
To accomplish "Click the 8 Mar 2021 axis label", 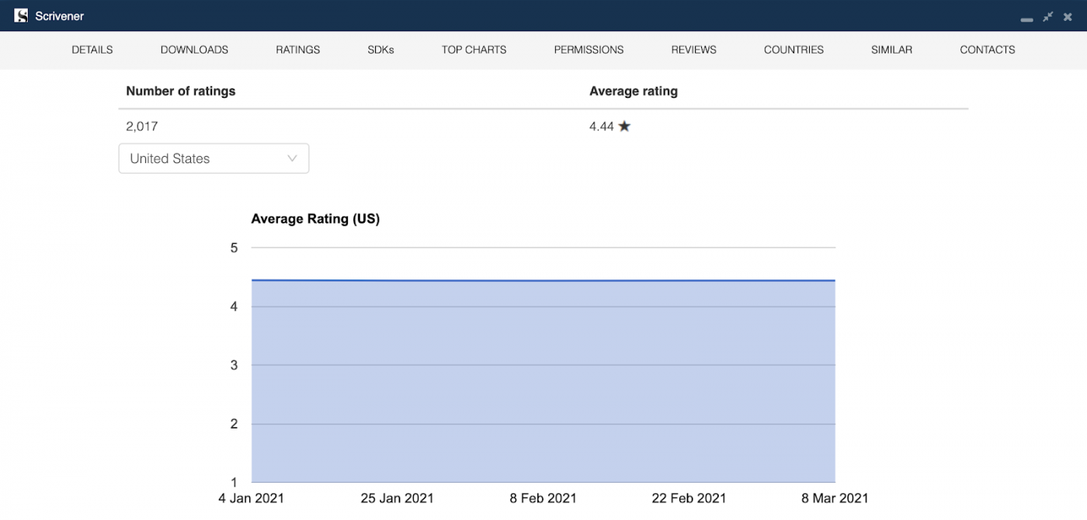I will tap(835, 498).
